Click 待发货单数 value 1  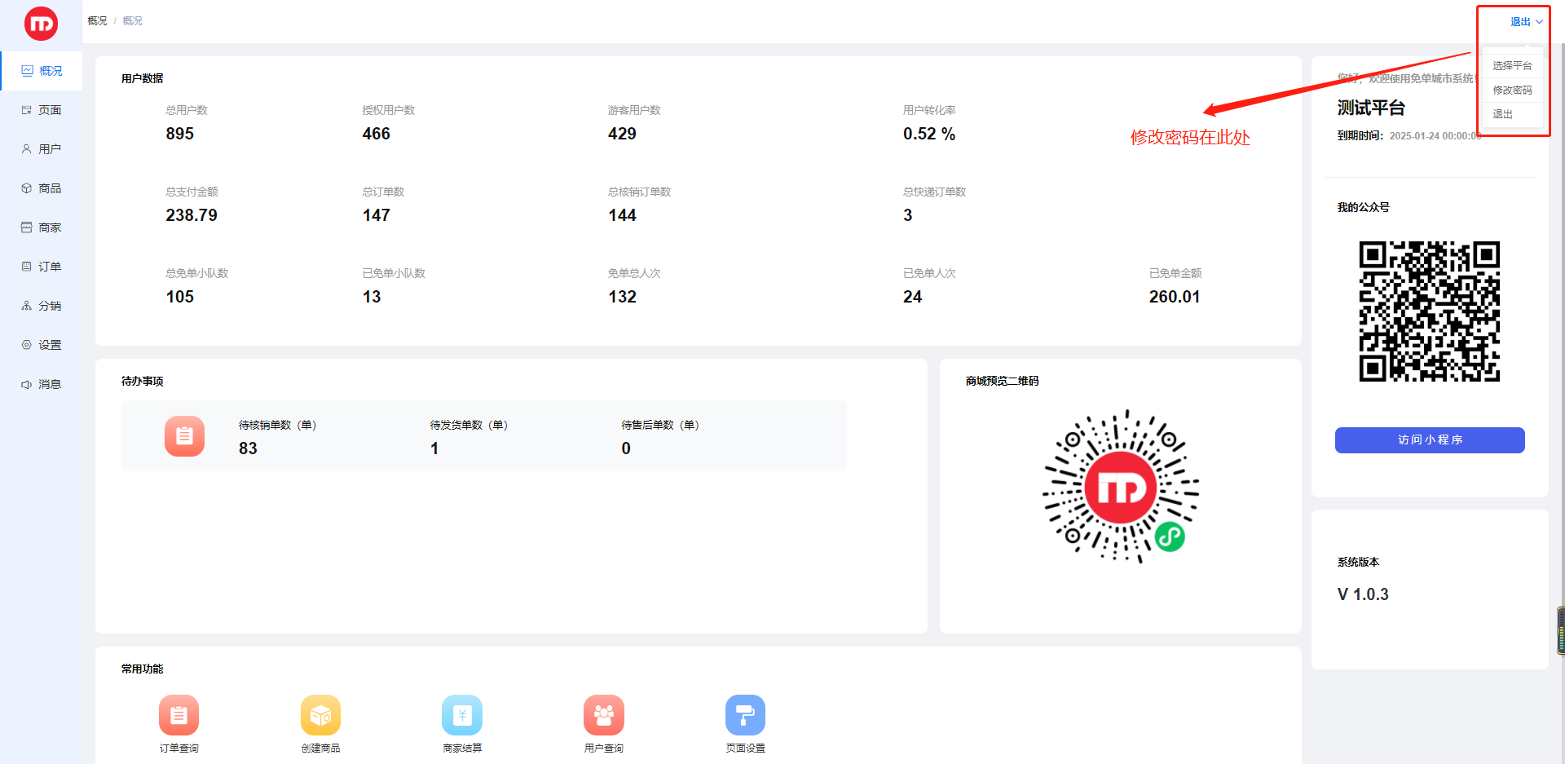(x=434, y=448)
